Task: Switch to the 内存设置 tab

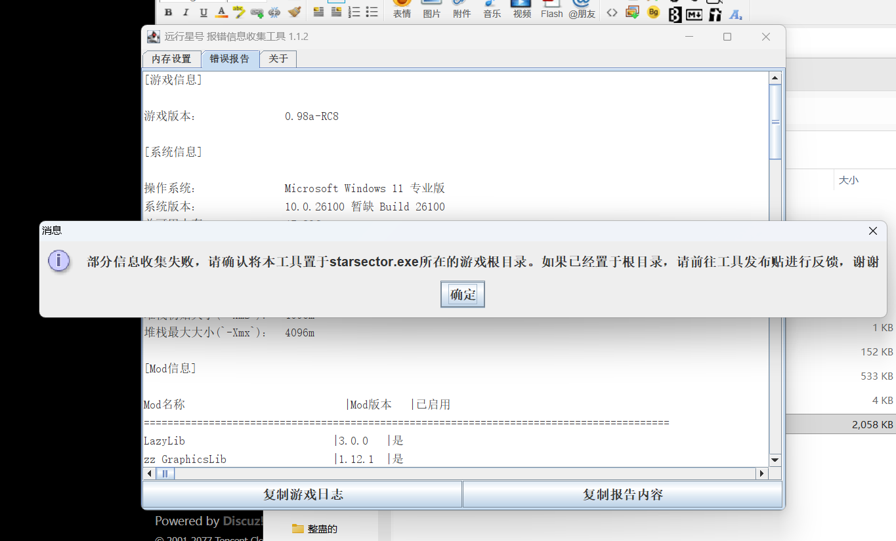Action: point(171,58)
